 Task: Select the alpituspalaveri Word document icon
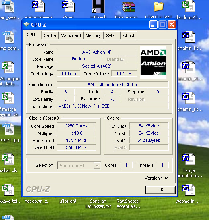38,6
